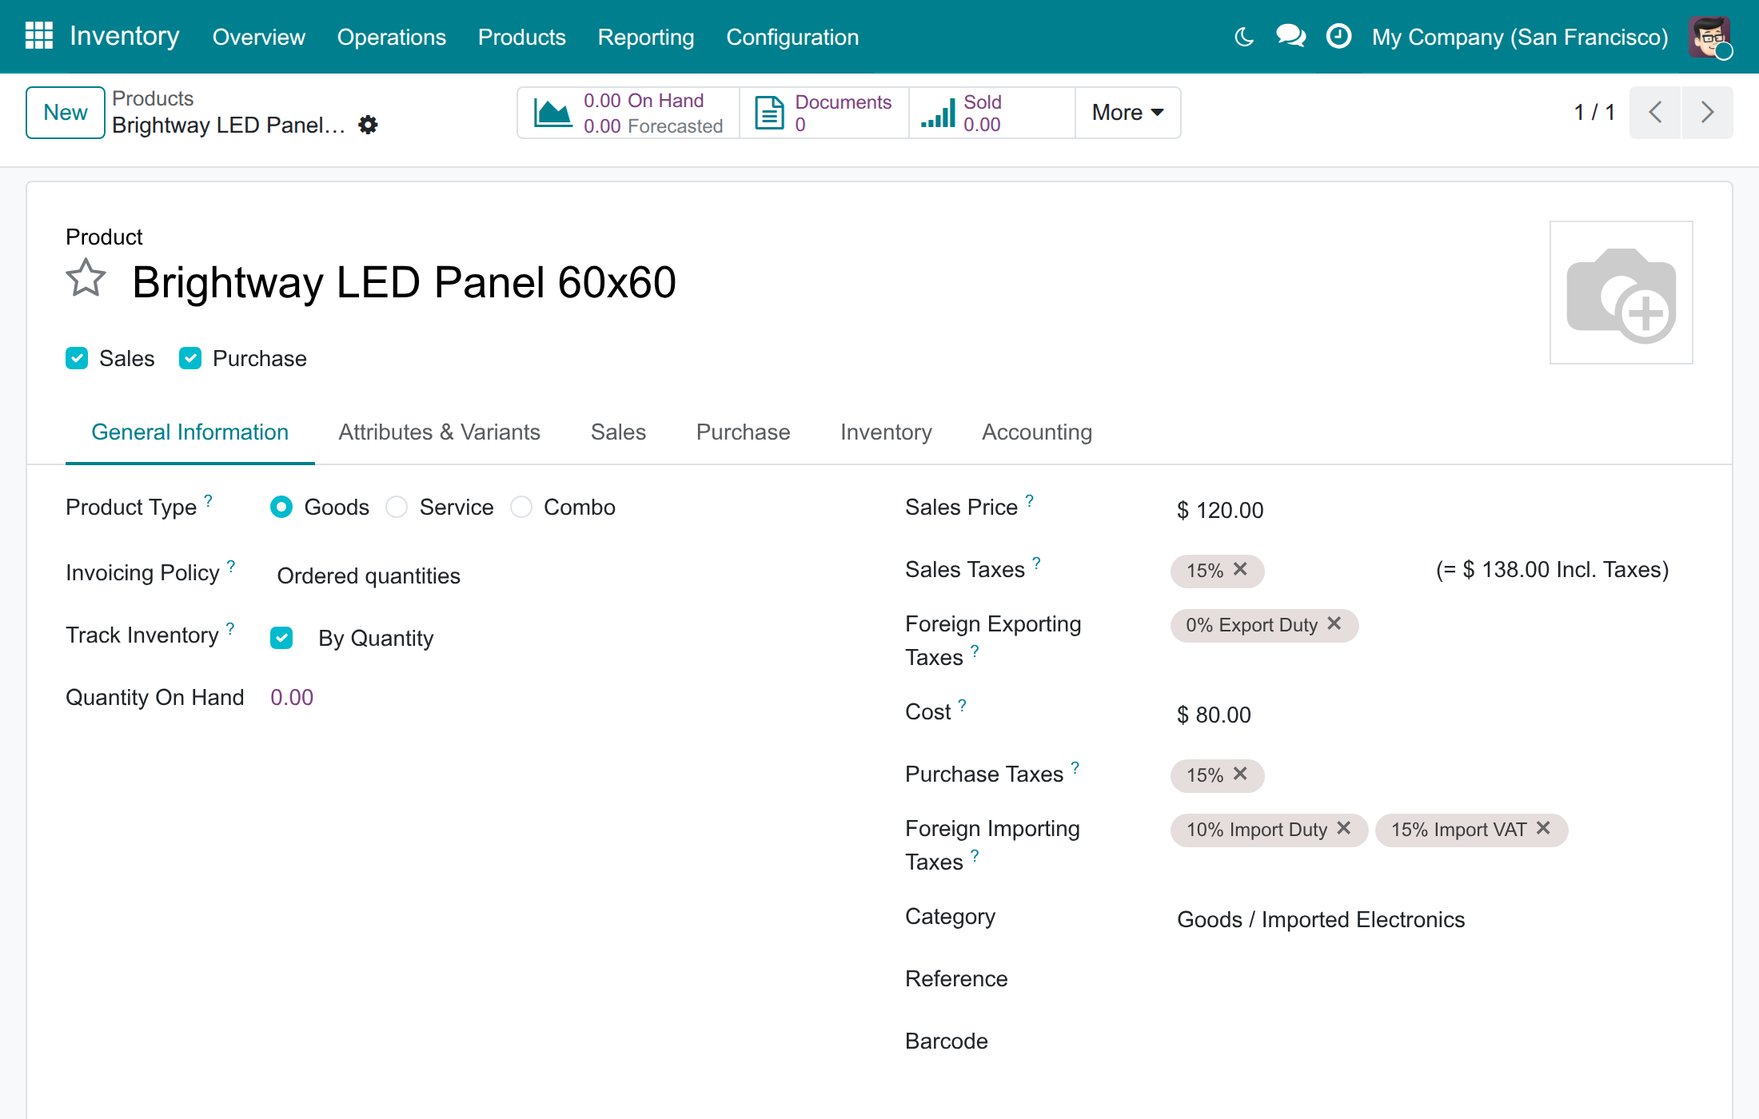1759x1119 pixels.
Task: Go to next record arrow
Action: pos(1707,113)
